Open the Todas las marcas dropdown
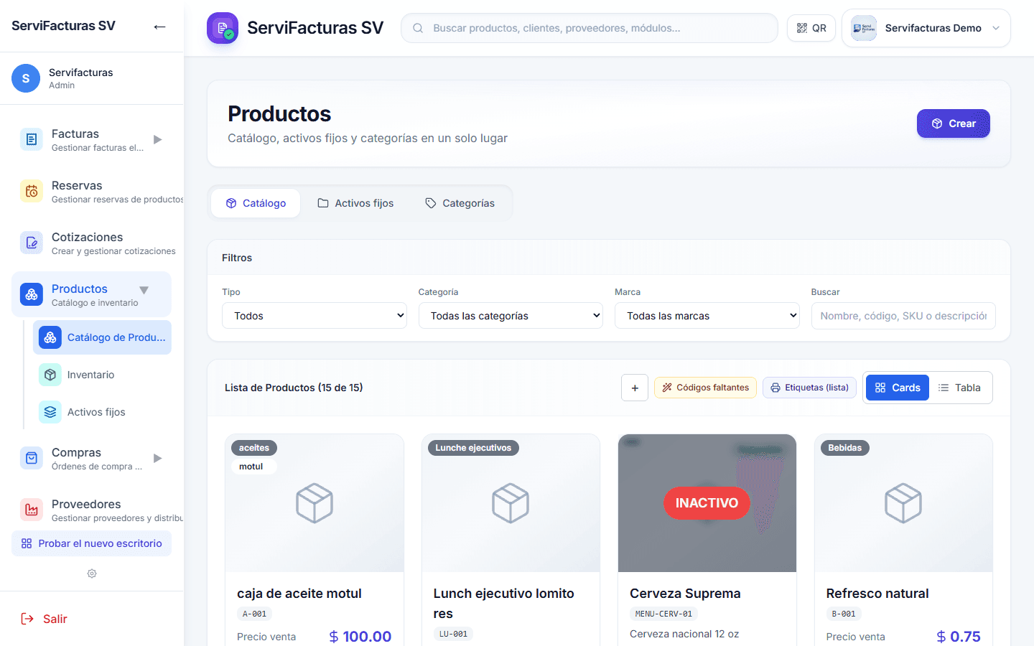The height and width of the screenshot is (646, 1034). (x=707, y=316)
